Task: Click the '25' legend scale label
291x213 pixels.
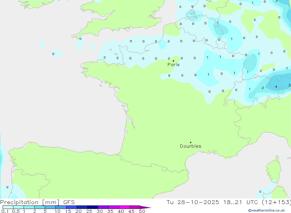Action: [x=89, y=211]
